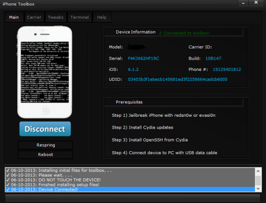Open the Tweaks tab
This screenshot has width=266, height=203.
(56, 17)
